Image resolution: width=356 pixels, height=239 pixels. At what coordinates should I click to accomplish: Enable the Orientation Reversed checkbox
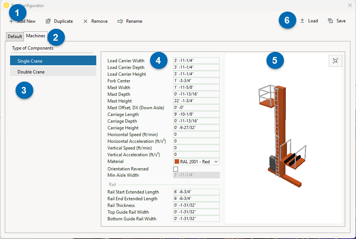[x=175, y=169]
